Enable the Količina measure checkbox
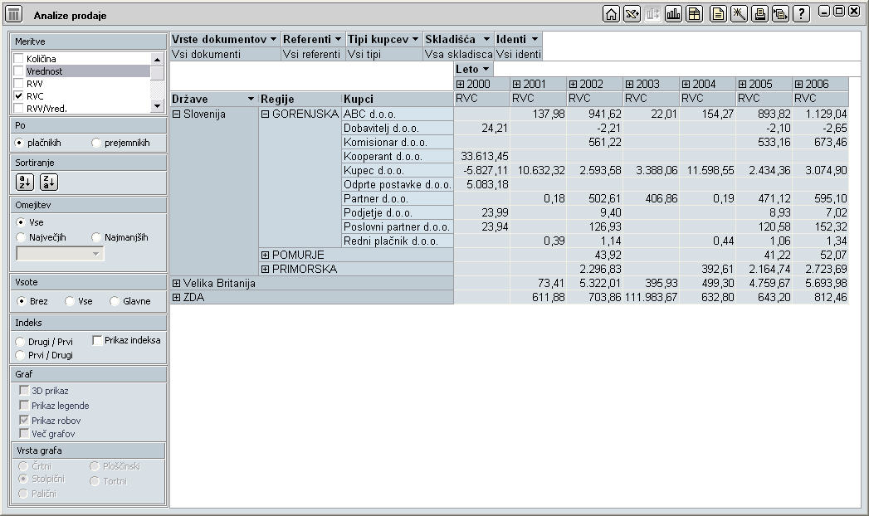 click(x=19, y=59)
